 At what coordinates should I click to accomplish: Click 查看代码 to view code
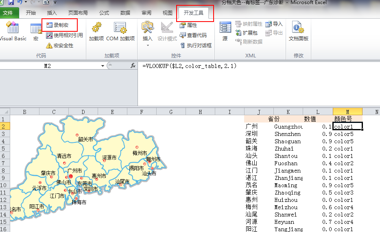[193, 35]
